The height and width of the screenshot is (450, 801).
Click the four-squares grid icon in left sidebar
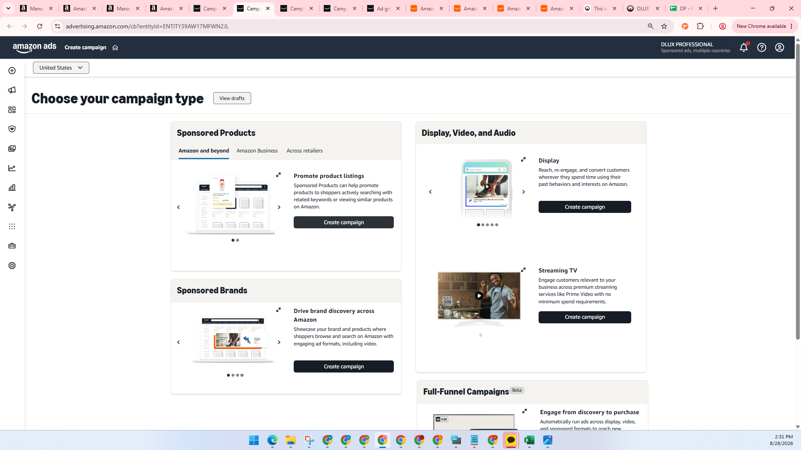click(x=12, y=110)
